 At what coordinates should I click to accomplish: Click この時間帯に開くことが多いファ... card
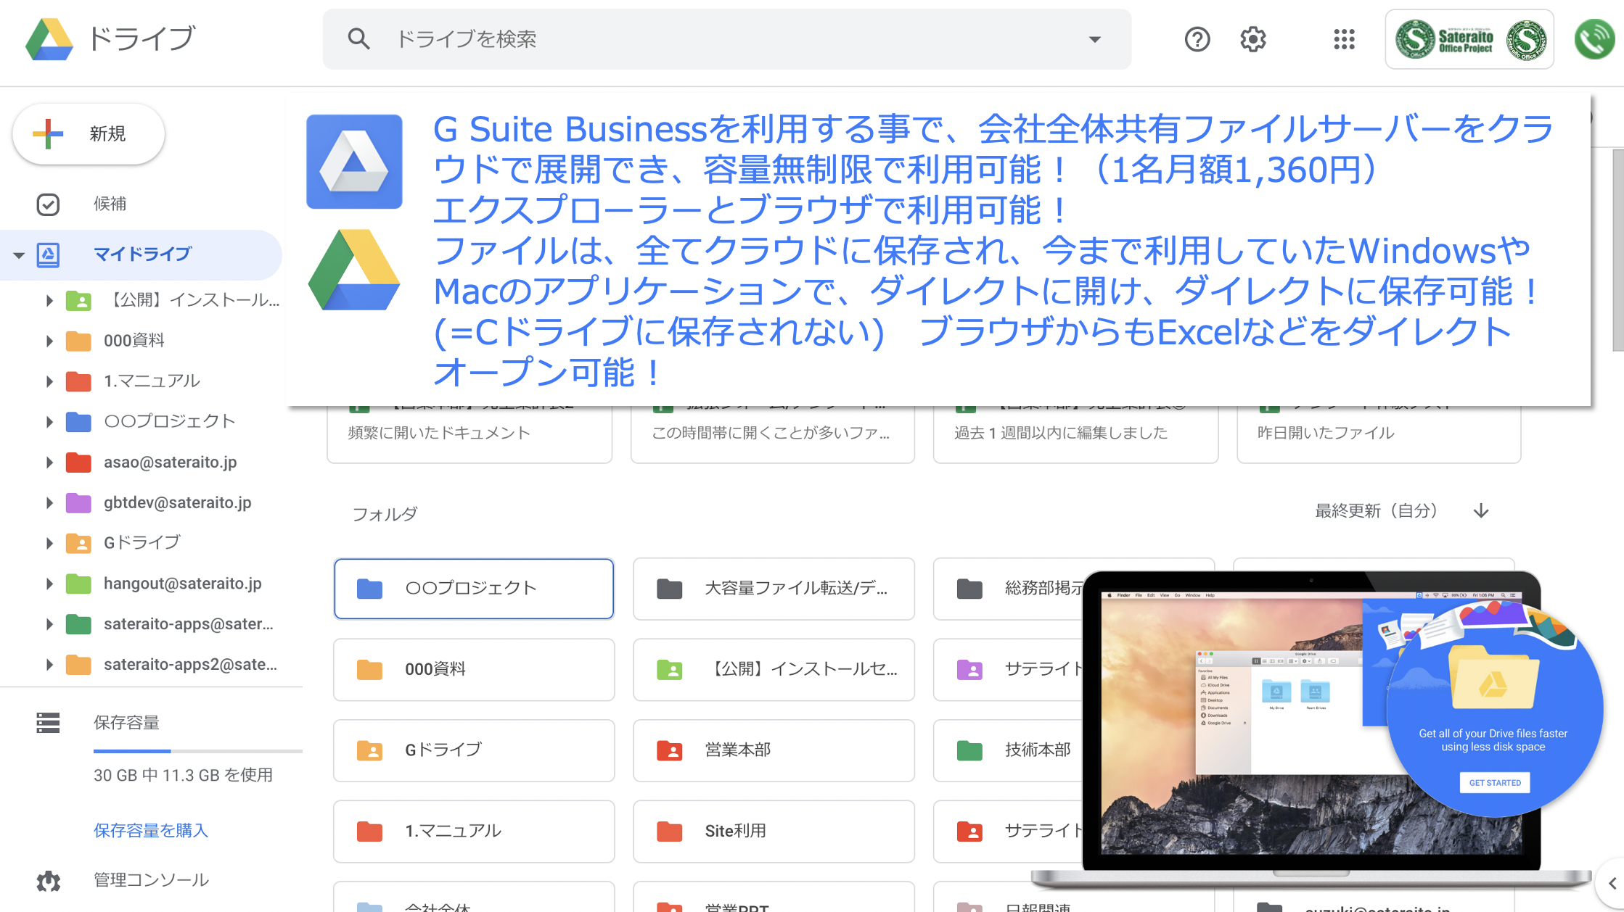pyautogui.click(x=772, y=434)
